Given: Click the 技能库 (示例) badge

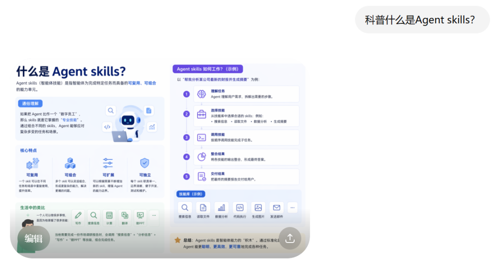Looking at the screenshot, I should click(x=190, y=194).
